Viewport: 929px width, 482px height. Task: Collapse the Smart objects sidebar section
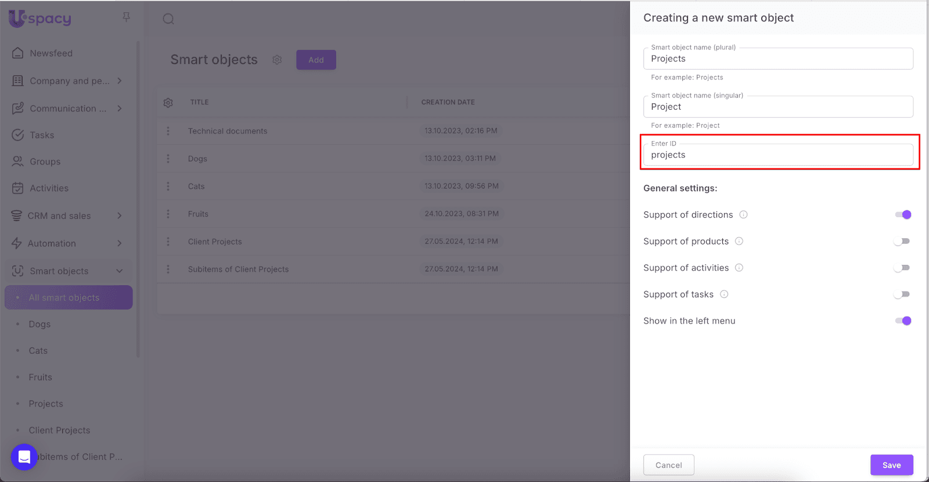pyautogui.click(x=120, y=271)
